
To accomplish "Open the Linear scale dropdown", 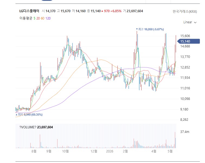I will pyautogui.click(x=190, y=22).
